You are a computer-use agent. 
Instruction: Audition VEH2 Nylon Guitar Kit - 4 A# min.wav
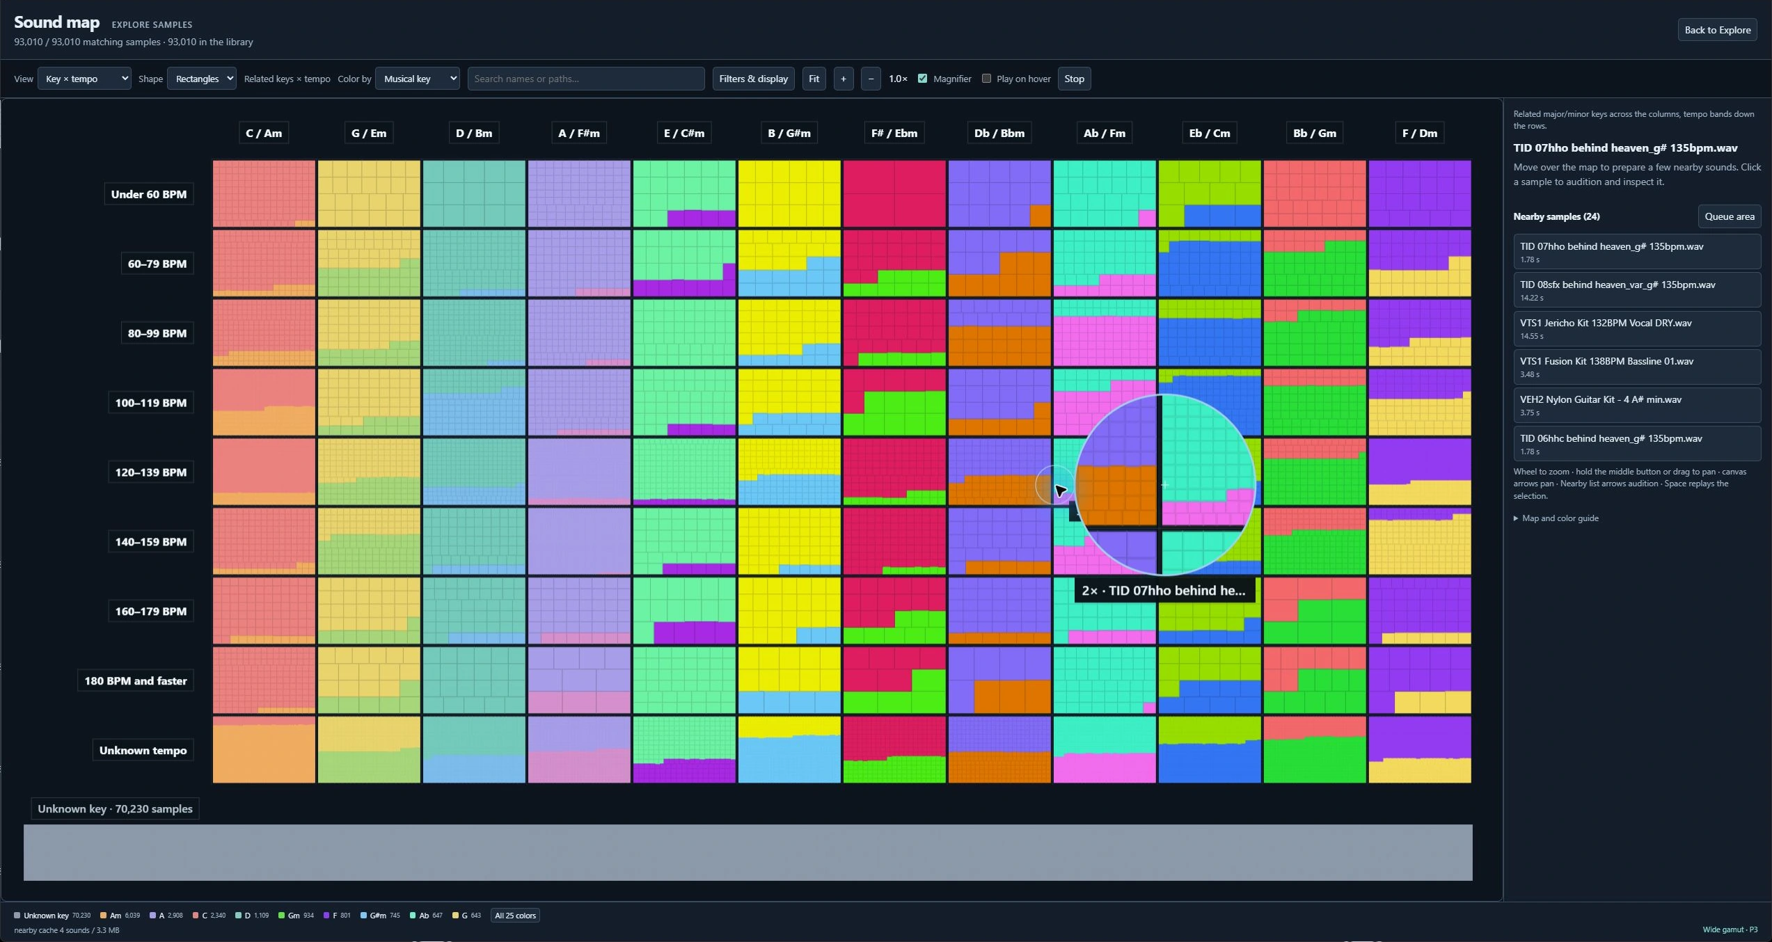[x=1637, y=405]
